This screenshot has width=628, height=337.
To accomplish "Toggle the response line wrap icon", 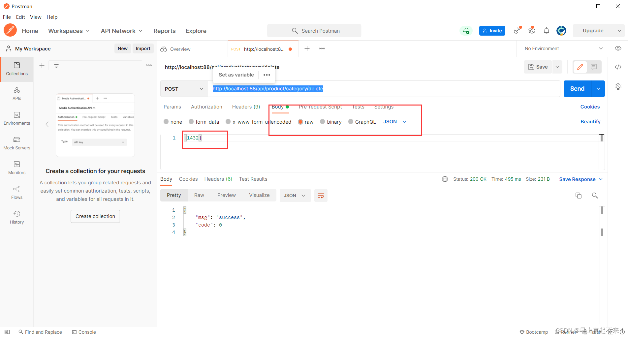I will (x=321, y=196).
